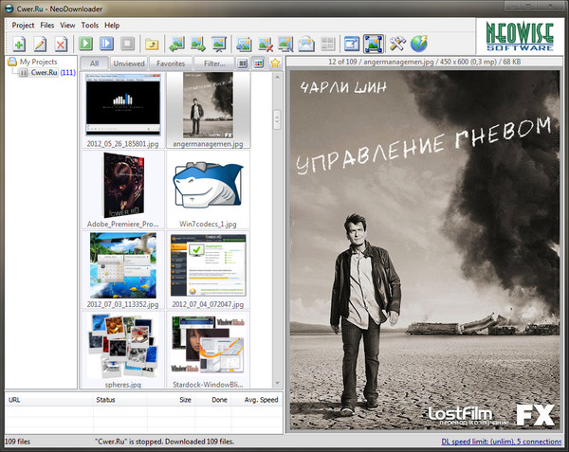Click the DL speed limit (unlim.) link
Viewport: 569px width, 452px height.
[x=478, y=442]
